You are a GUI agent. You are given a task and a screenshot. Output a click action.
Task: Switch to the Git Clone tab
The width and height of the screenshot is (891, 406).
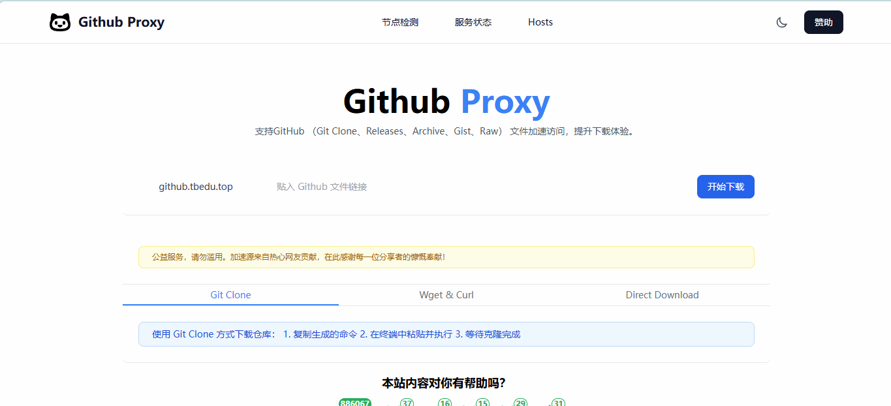pos(230,295)
